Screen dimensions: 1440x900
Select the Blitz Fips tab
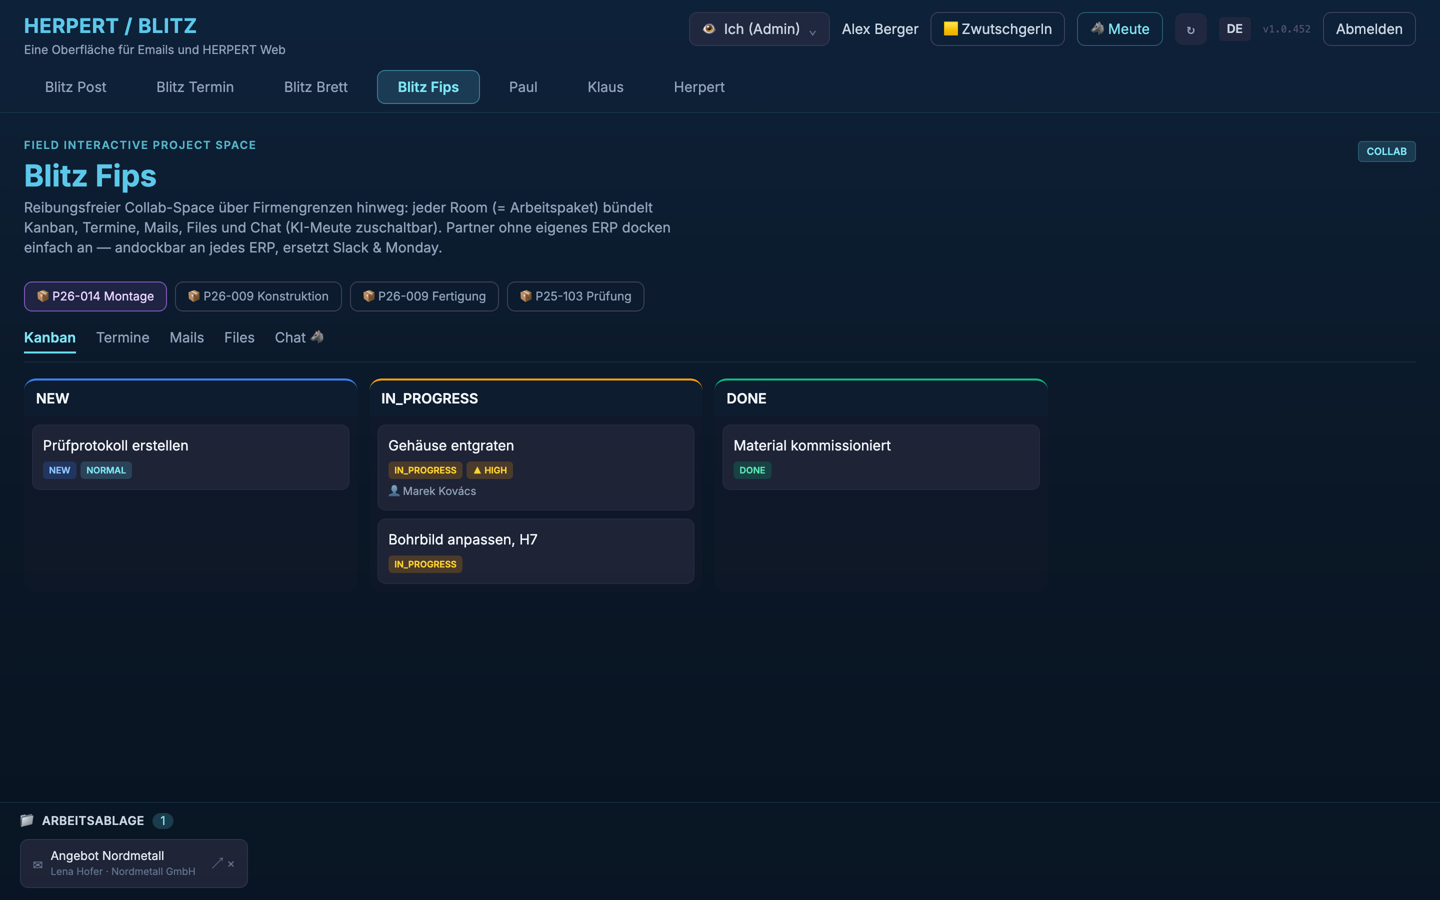click(428, 87)
